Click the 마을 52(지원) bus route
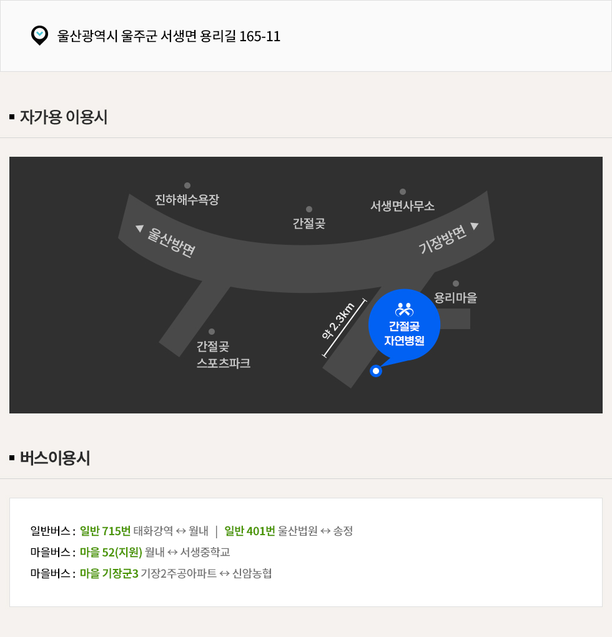The image size is (612, 637). [x=111, y=552]
